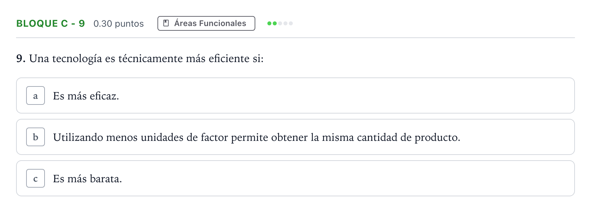Choose answer 'Es más barata.'

click(87, 179)
